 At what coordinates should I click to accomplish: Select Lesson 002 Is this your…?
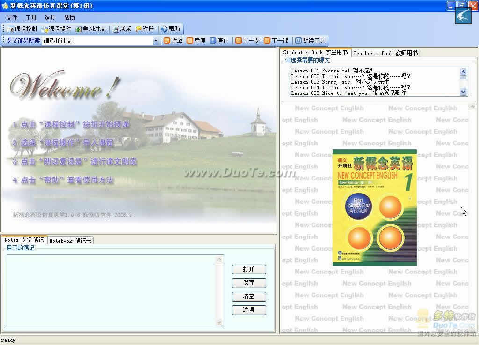(351, 76)
